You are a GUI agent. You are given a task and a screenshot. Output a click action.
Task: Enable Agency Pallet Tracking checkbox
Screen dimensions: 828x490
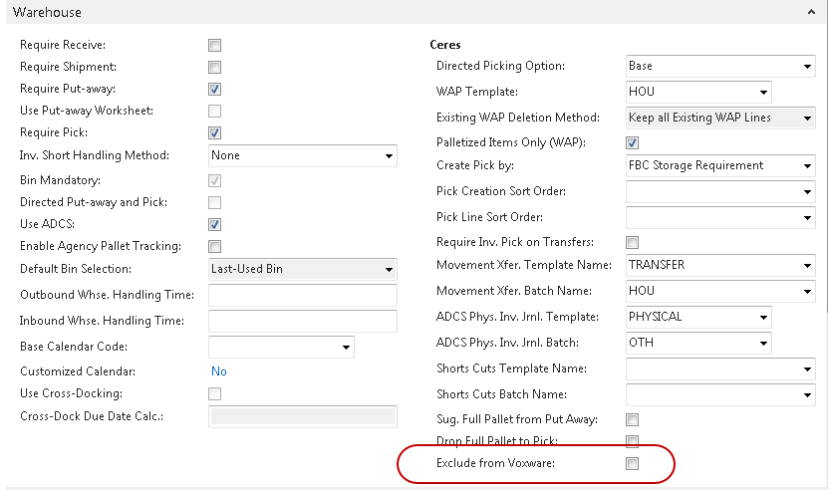(x=214, y=246)
